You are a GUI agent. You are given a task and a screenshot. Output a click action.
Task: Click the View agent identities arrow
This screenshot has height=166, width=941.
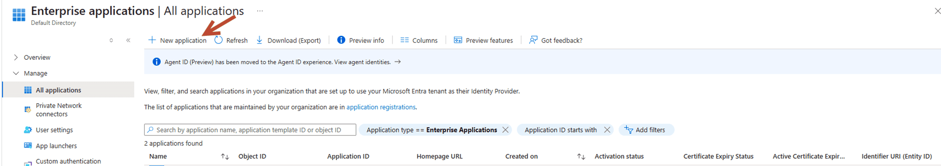[x=397, y=62]
